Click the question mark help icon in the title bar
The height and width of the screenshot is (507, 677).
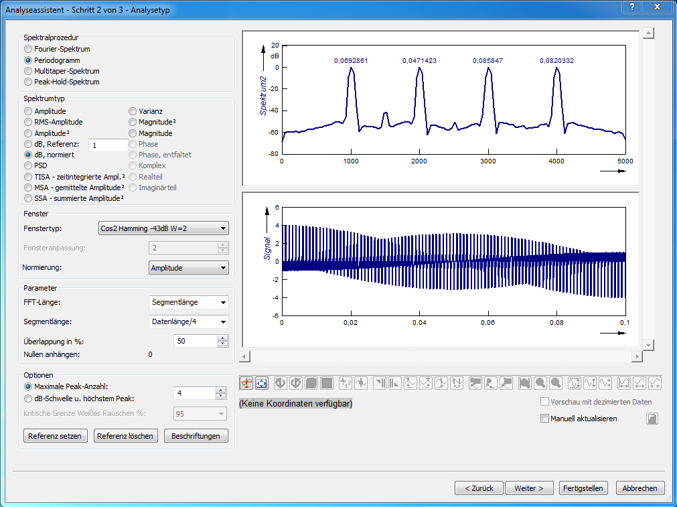coord(631,6)
